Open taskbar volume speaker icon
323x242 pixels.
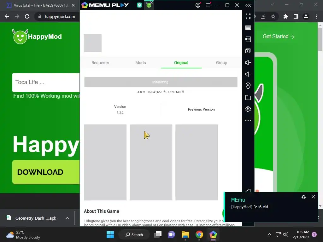click(286, 234)
